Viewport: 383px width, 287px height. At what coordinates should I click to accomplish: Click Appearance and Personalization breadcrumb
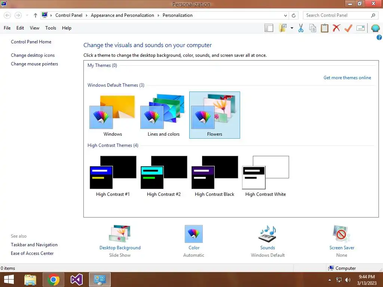[x=122, y=15]
